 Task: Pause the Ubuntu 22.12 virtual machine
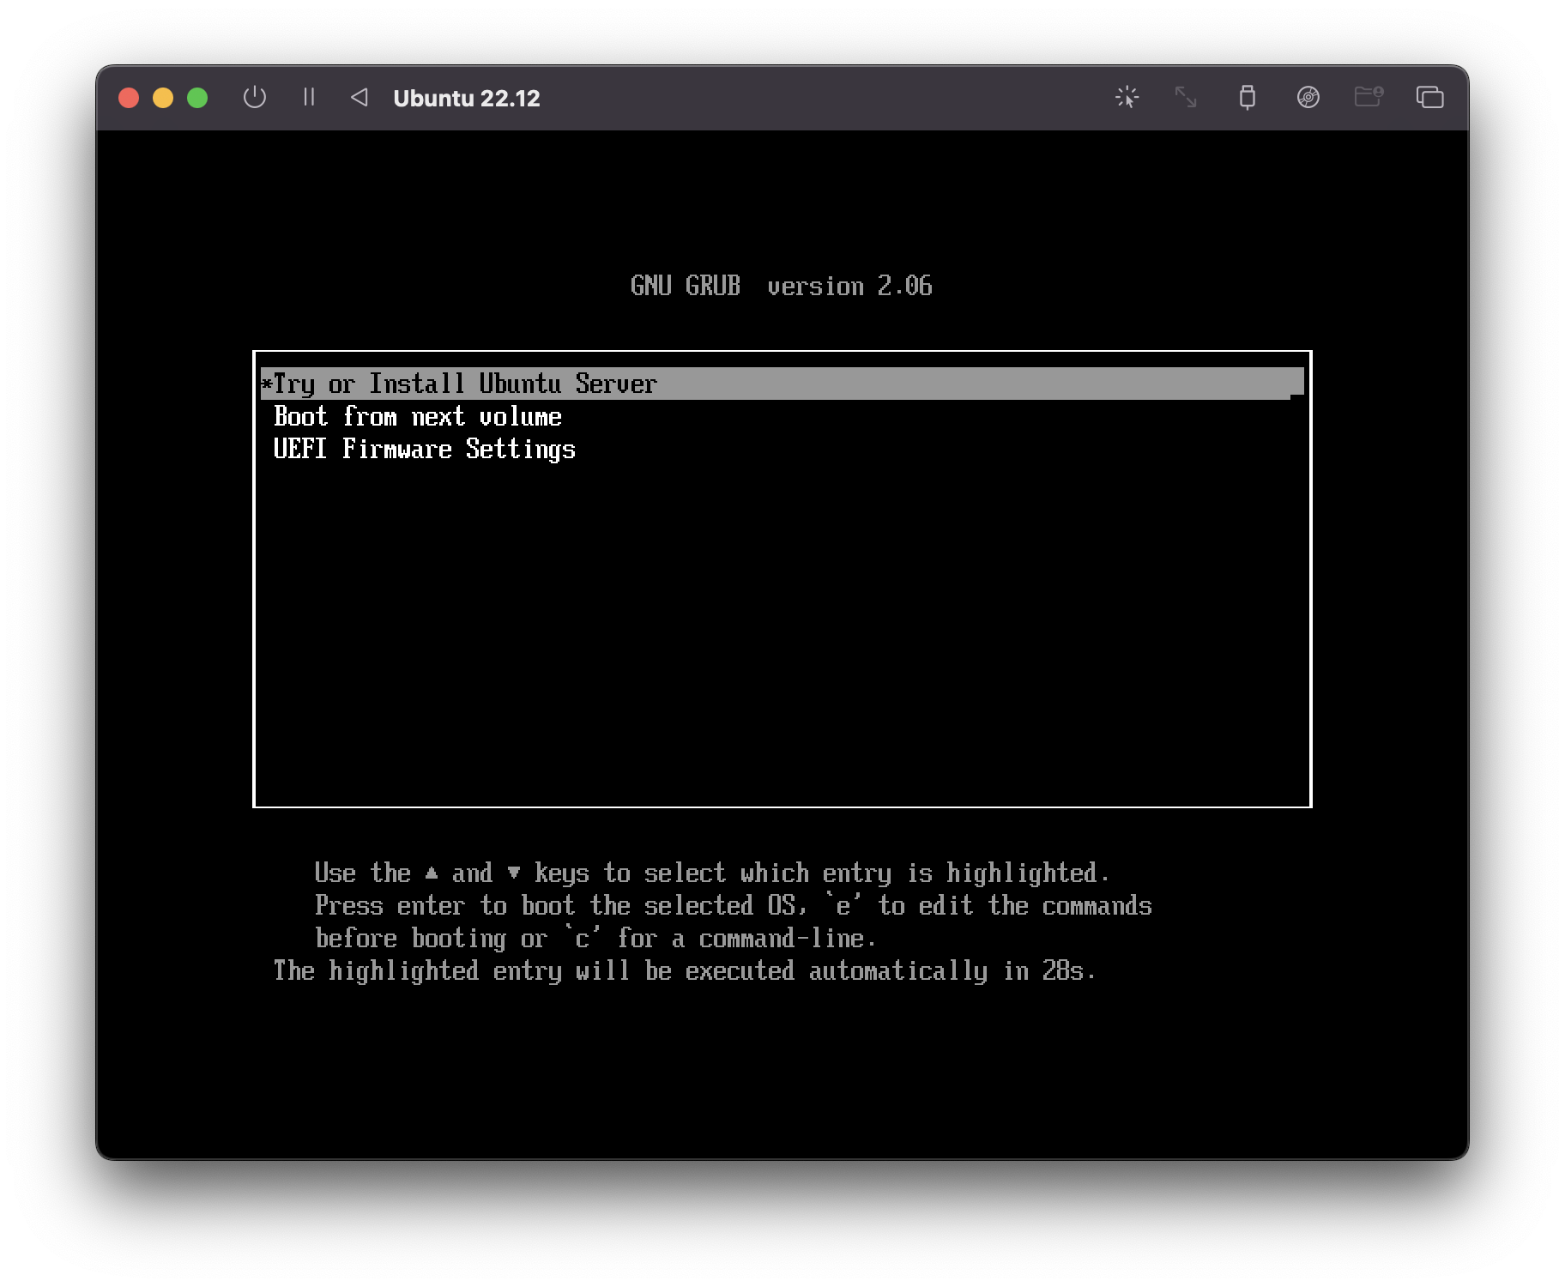(x=309, y=97)
